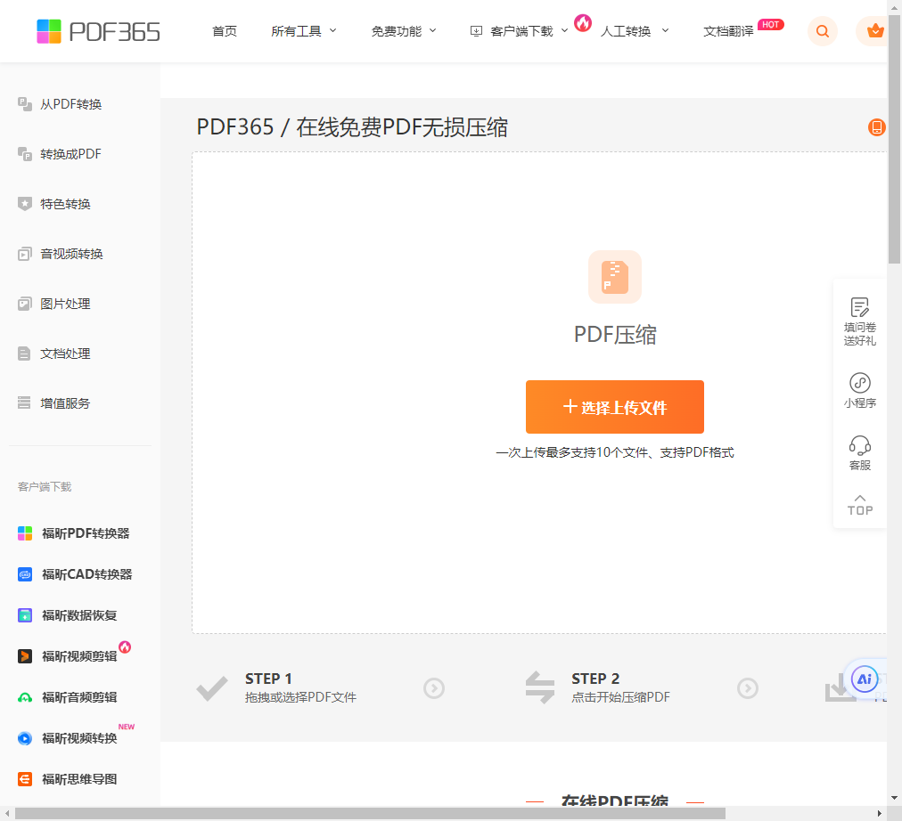Click the 一次上传最多支持10个文件 note
The width and height of the screenshot is (902, 821).
(x=614, y=452)
